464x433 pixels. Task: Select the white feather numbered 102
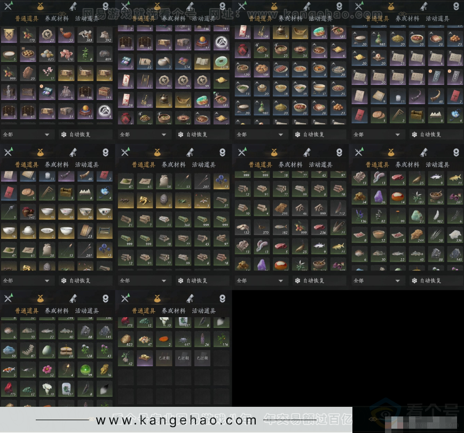pyautogui.click(x=436, y=216)
